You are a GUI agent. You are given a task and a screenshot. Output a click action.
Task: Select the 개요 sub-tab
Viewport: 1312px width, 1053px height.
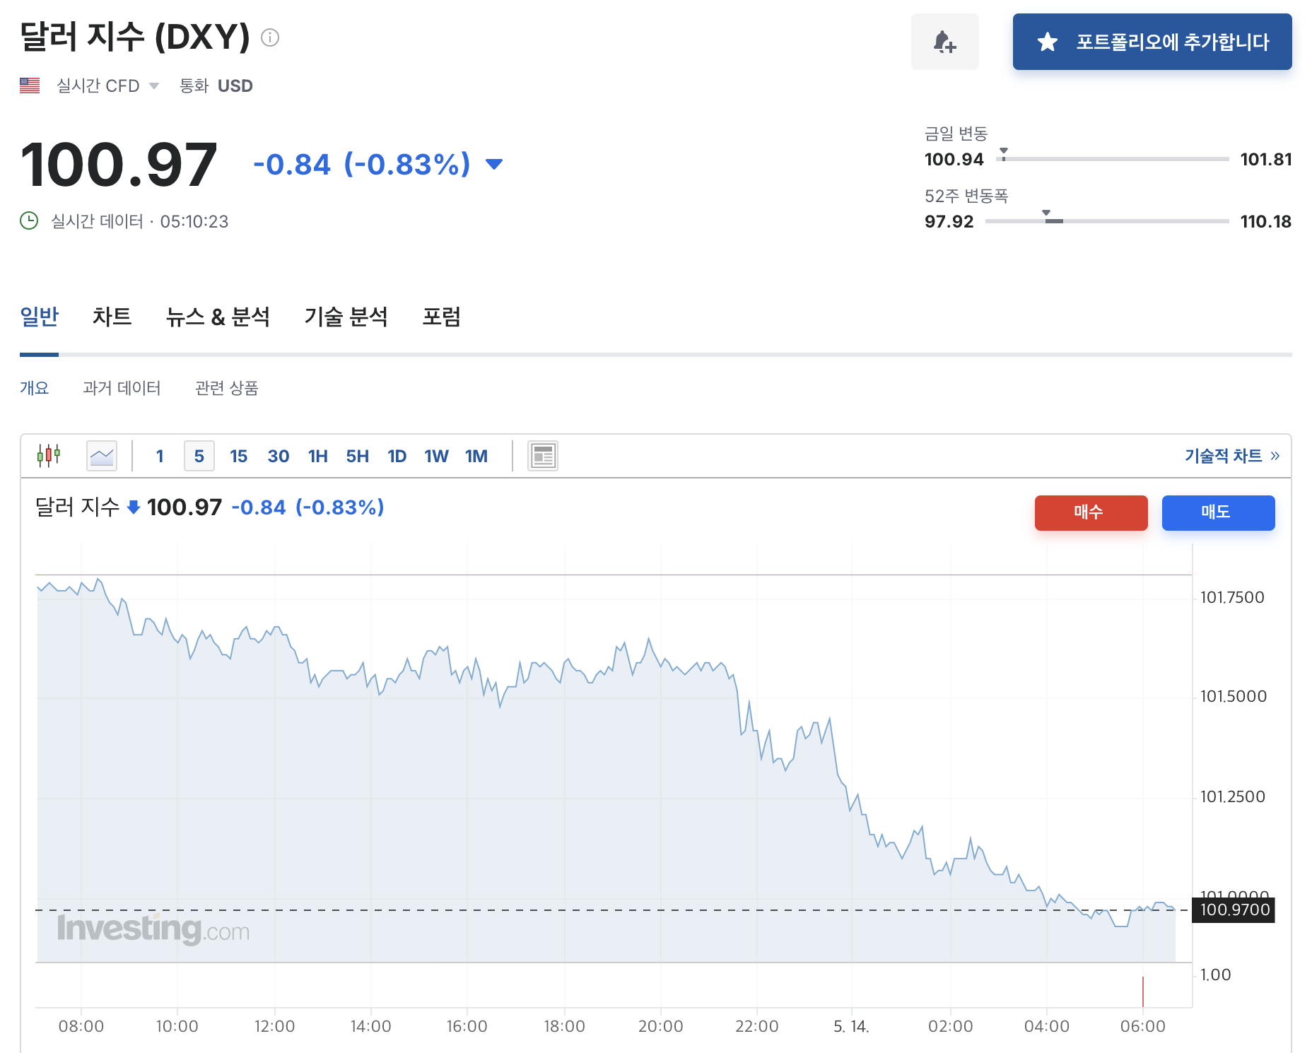34,388
